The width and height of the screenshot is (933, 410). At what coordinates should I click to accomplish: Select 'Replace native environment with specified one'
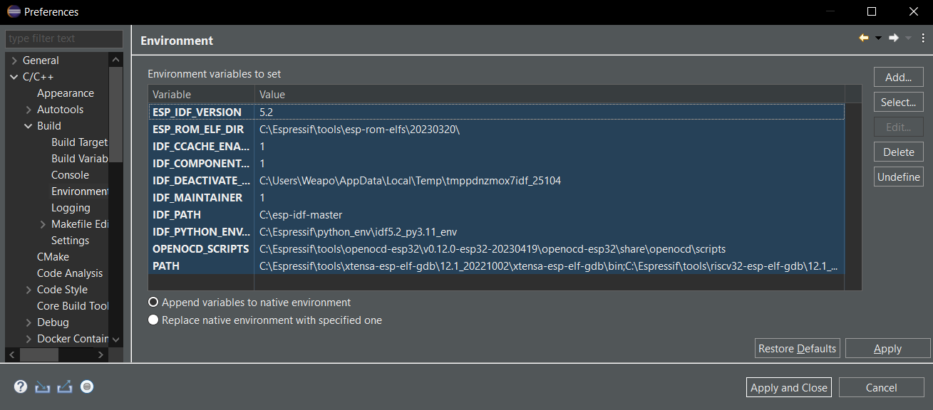(153, 320)
